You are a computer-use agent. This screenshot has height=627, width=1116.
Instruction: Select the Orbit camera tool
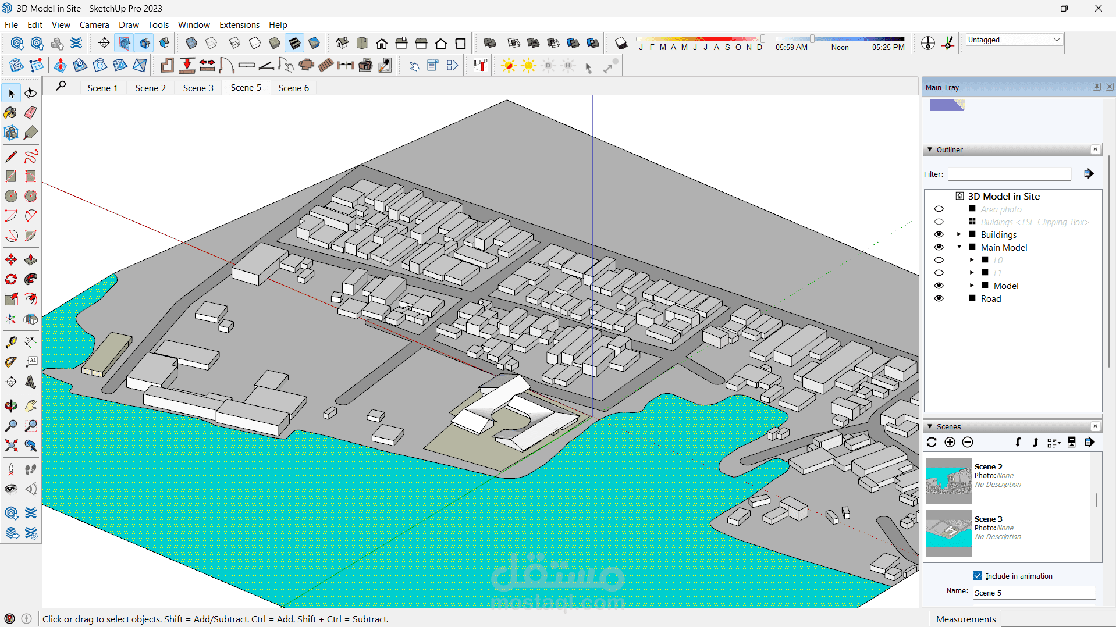(x=11, y=405)
